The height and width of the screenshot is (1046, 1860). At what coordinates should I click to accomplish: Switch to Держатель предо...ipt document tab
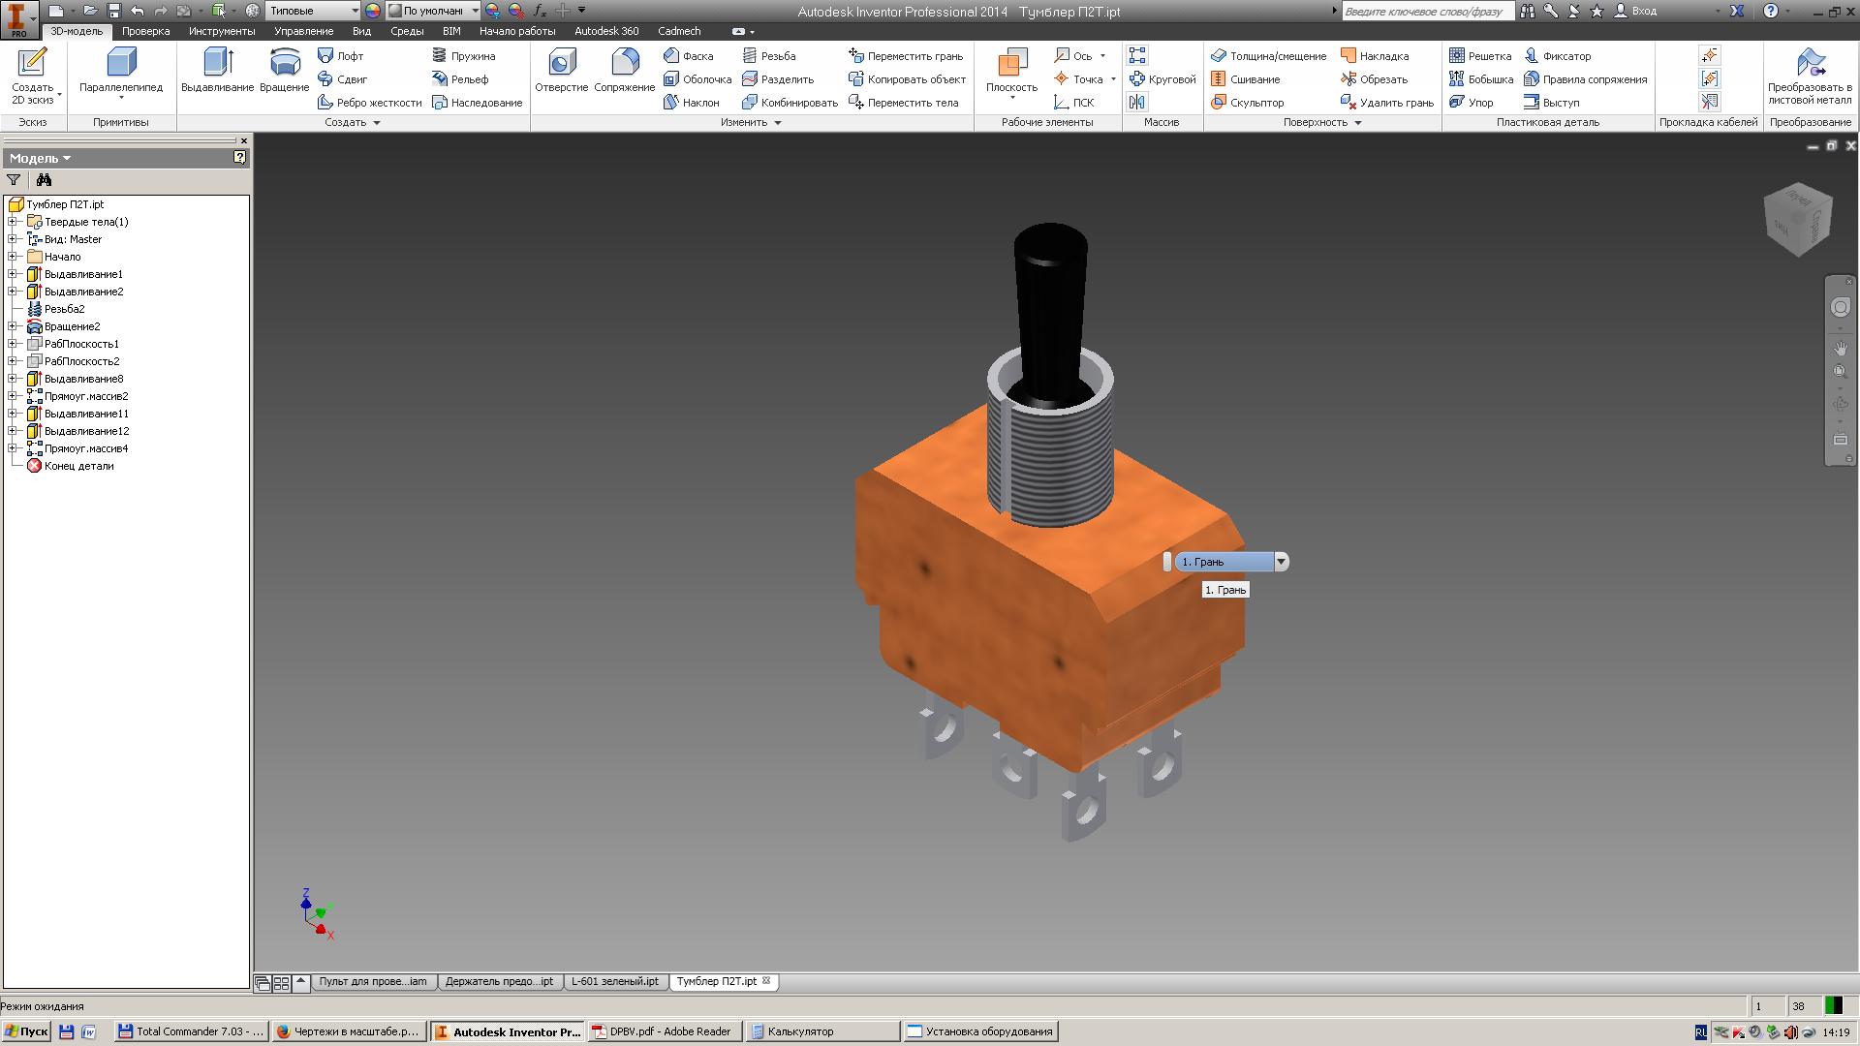coord(499,982)
